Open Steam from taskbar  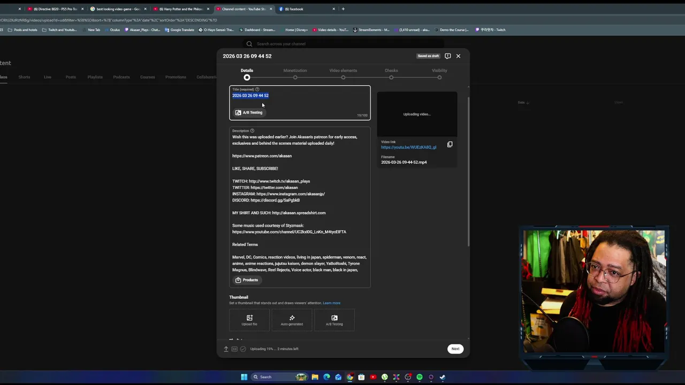[443, 377]
